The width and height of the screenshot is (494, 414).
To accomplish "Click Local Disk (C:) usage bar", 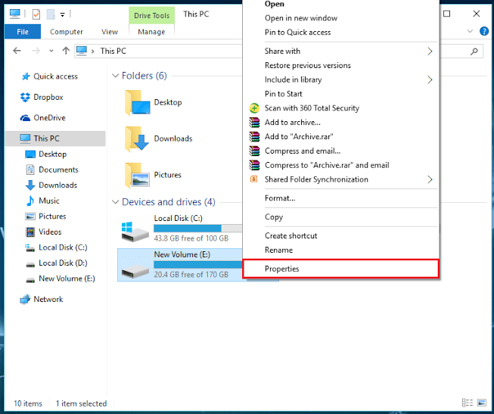I will point(198,229).
